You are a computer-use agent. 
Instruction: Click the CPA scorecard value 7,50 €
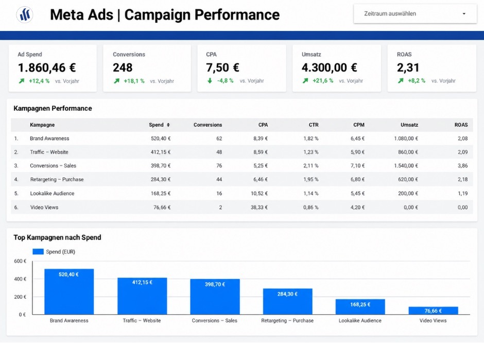click(x=222, y=67)
